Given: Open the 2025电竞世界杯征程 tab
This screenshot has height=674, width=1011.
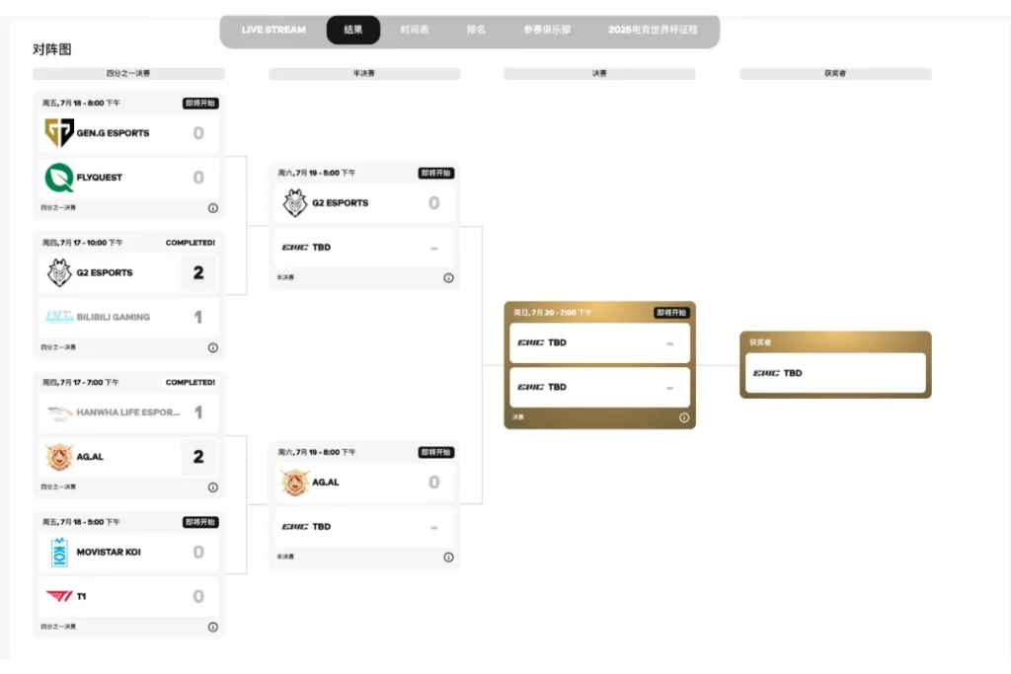Looking at the screenshot, I should [653, 30].
